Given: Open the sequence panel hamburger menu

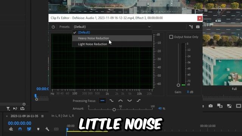Looking at the screenshot, I should point(42,116).
